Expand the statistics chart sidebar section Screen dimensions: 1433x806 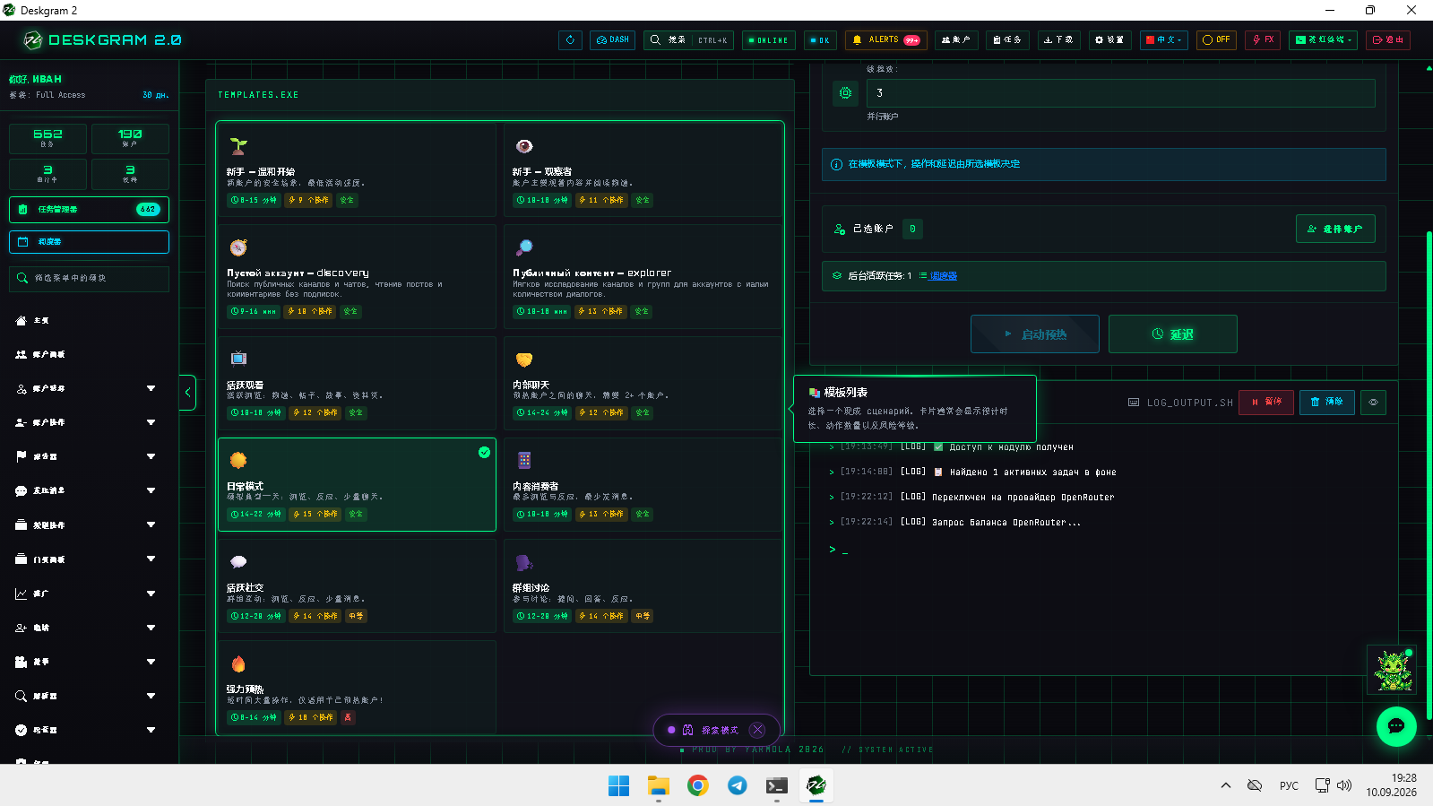(87, 594)
